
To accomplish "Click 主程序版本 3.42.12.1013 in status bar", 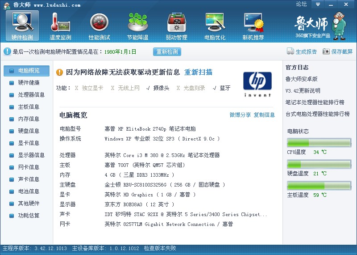I will click(x=35, y=248).
